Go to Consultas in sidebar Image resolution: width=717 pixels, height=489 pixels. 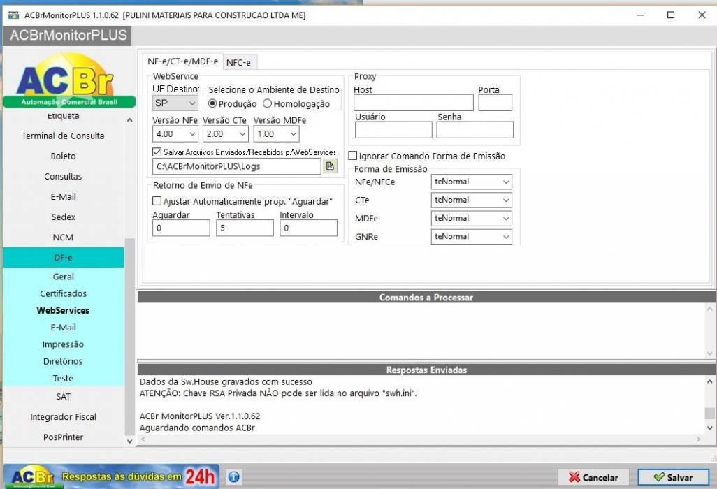pyautogui.click(x=63, y=177)
